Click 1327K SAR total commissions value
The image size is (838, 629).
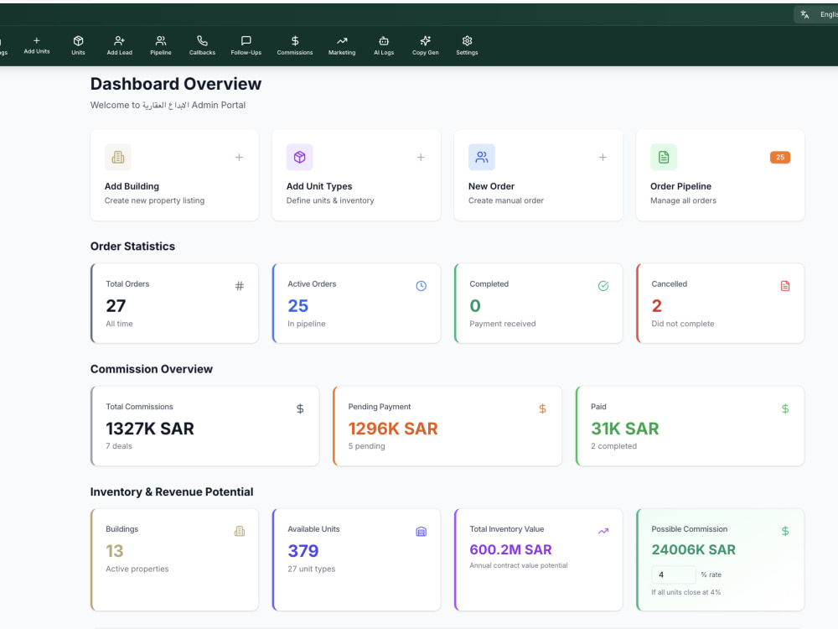(150, 429)
